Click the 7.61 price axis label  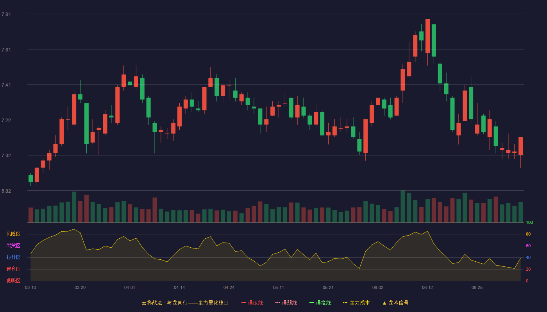click(6, 50)
